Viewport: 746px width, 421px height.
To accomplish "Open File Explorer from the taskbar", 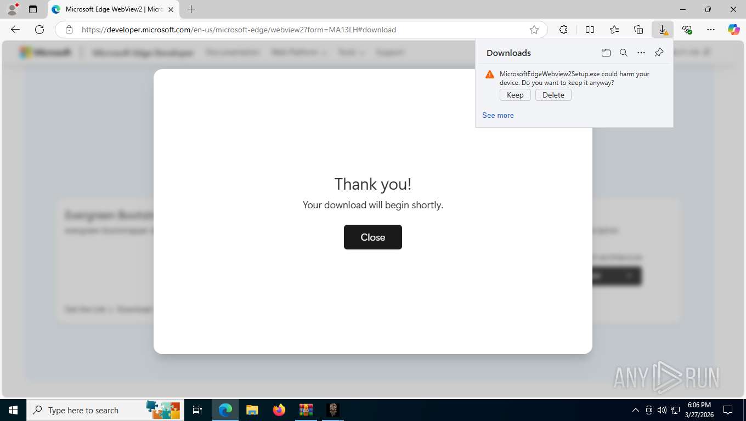I will coord(252,410).
